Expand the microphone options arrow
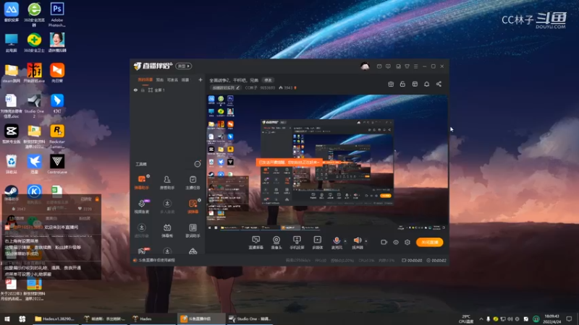 tap(345, 241)
